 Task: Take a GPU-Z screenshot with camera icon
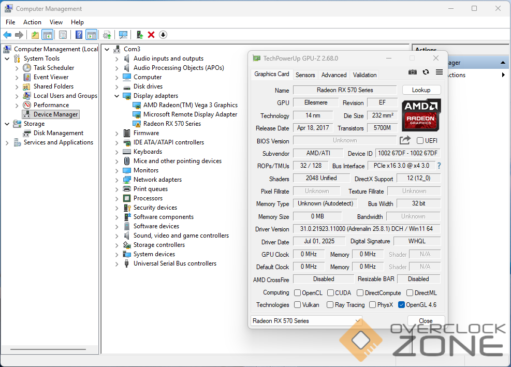412,72
